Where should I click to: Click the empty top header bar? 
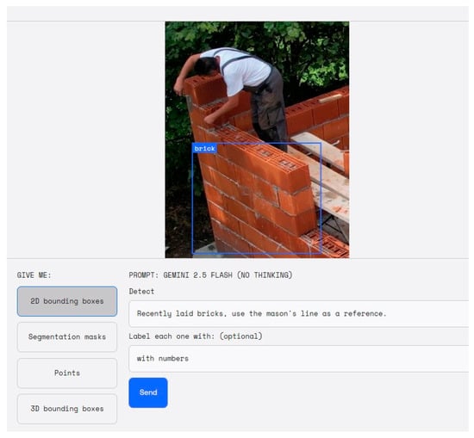238,14
